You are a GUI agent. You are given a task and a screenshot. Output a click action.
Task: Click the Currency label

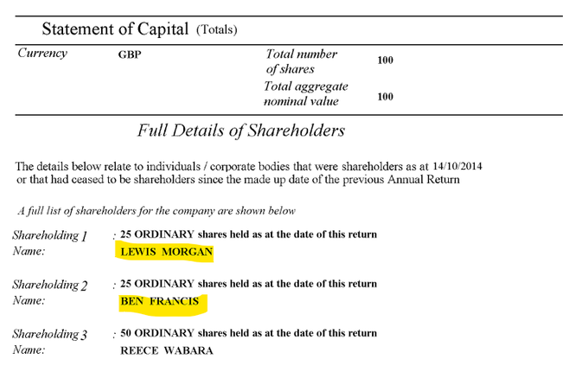(42, 53)
